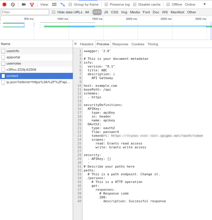Click the 2500 ms timeline marker

166,19
